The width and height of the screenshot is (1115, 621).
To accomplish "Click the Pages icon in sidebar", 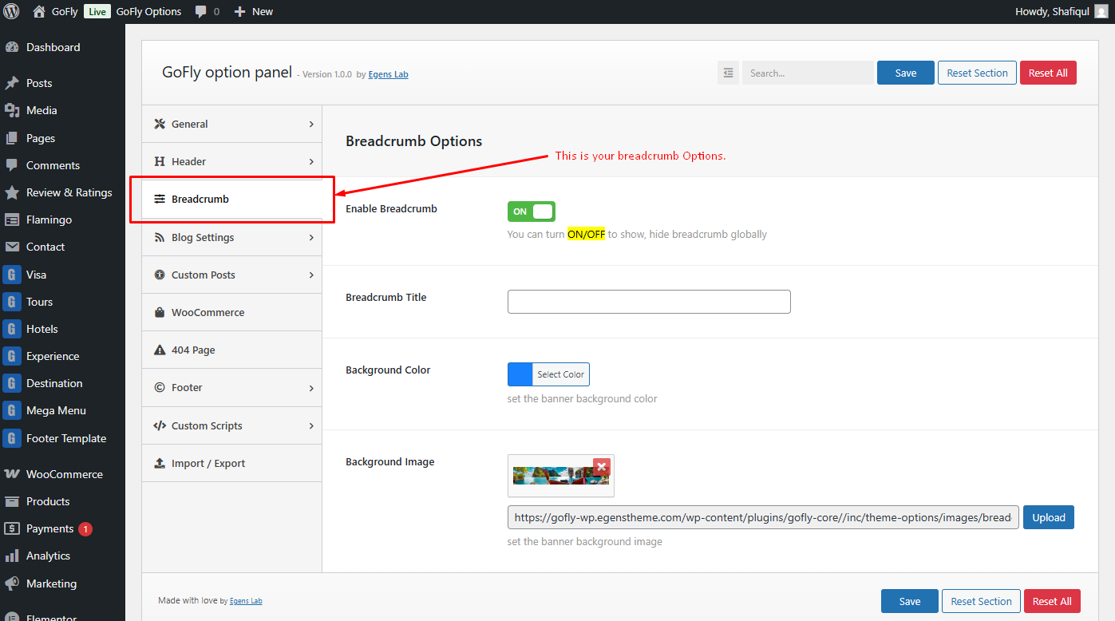I will coord(12,138).
